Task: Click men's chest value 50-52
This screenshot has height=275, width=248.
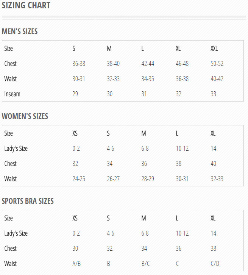Action: [217, 64]
